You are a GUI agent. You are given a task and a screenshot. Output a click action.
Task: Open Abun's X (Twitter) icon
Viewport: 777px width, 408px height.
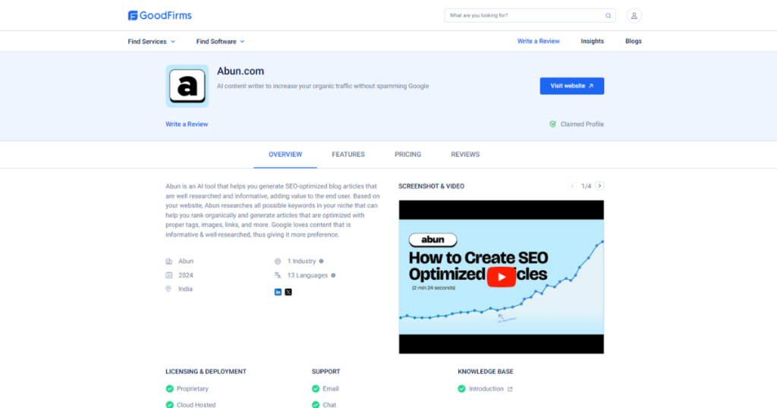point(288,292)
